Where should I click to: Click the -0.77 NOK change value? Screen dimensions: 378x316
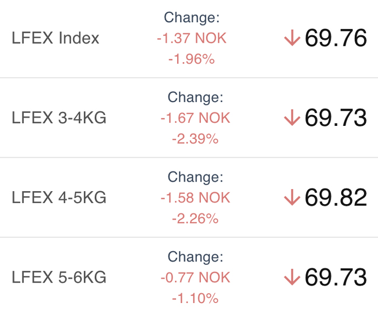click(195, 278)
